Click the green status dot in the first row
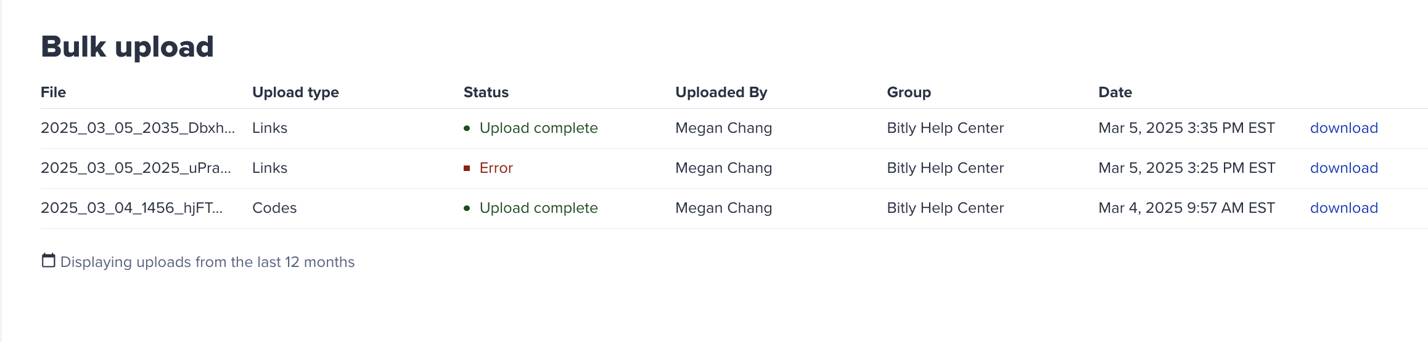The height and width of the screenshot is (342, 1428). [x=467, y=129]
